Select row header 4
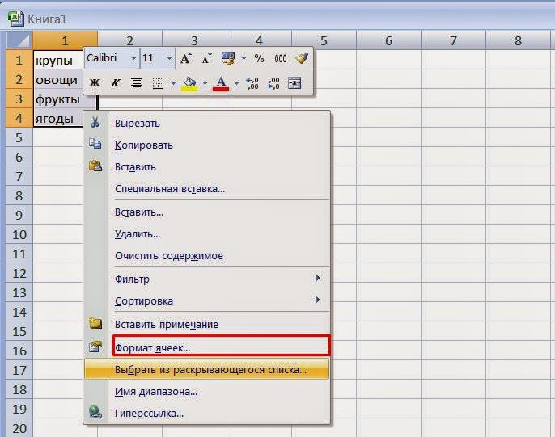The width and height of the screenshot is (555, 437). click(x=19, y=119)
